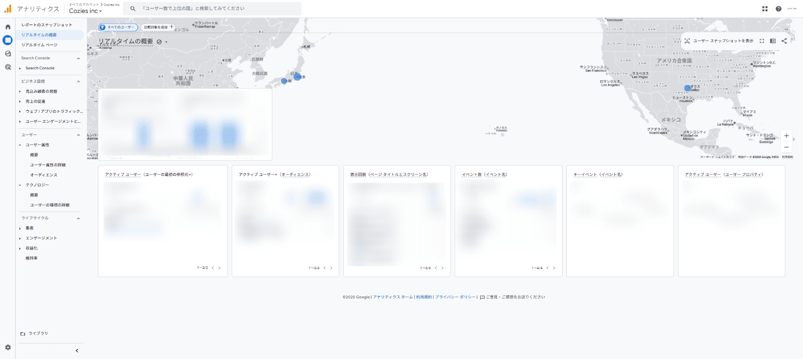The image size is (803, 359).
Task: Go to previous page in audience card
Action: pyautogui.click(x=325, y=268)
